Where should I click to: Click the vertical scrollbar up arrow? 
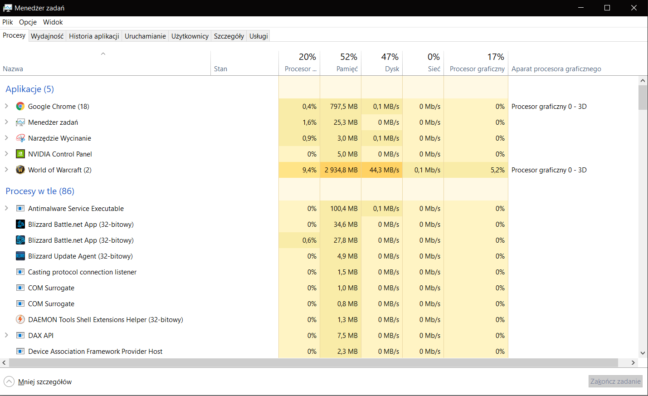point(643,80)
